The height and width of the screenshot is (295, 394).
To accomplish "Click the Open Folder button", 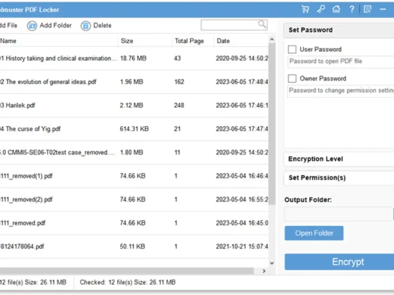I will (314, 233).
